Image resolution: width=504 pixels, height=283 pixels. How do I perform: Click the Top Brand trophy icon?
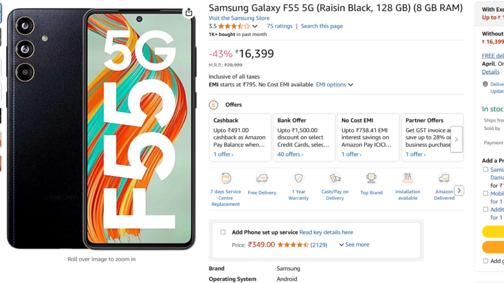tap(371, 178)
